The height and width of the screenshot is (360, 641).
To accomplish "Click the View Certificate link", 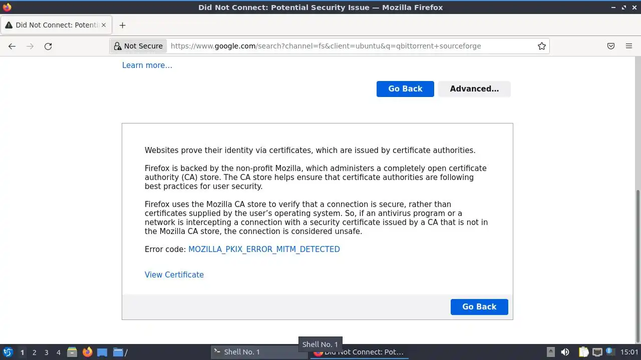I will (x=174, y=274).
